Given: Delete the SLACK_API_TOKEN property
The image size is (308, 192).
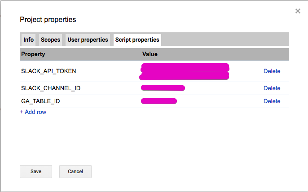Looking at the screenshot, I should click(272, 71).
